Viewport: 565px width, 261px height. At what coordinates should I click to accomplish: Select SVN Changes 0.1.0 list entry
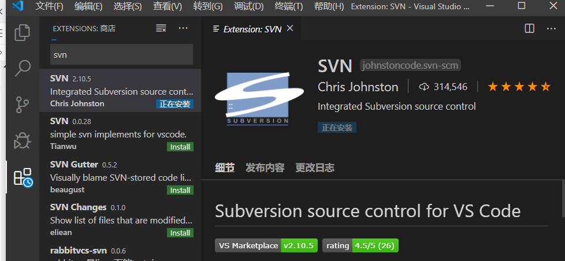pos(120,219)
